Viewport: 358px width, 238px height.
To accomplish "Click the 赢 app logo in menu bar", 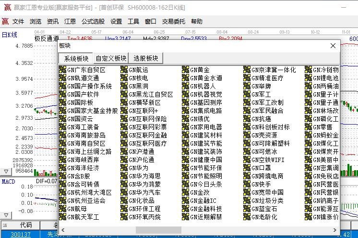I will [x=5, y=22].
